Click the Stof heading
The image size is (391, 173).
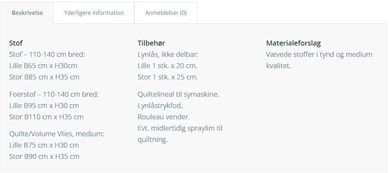16,43
